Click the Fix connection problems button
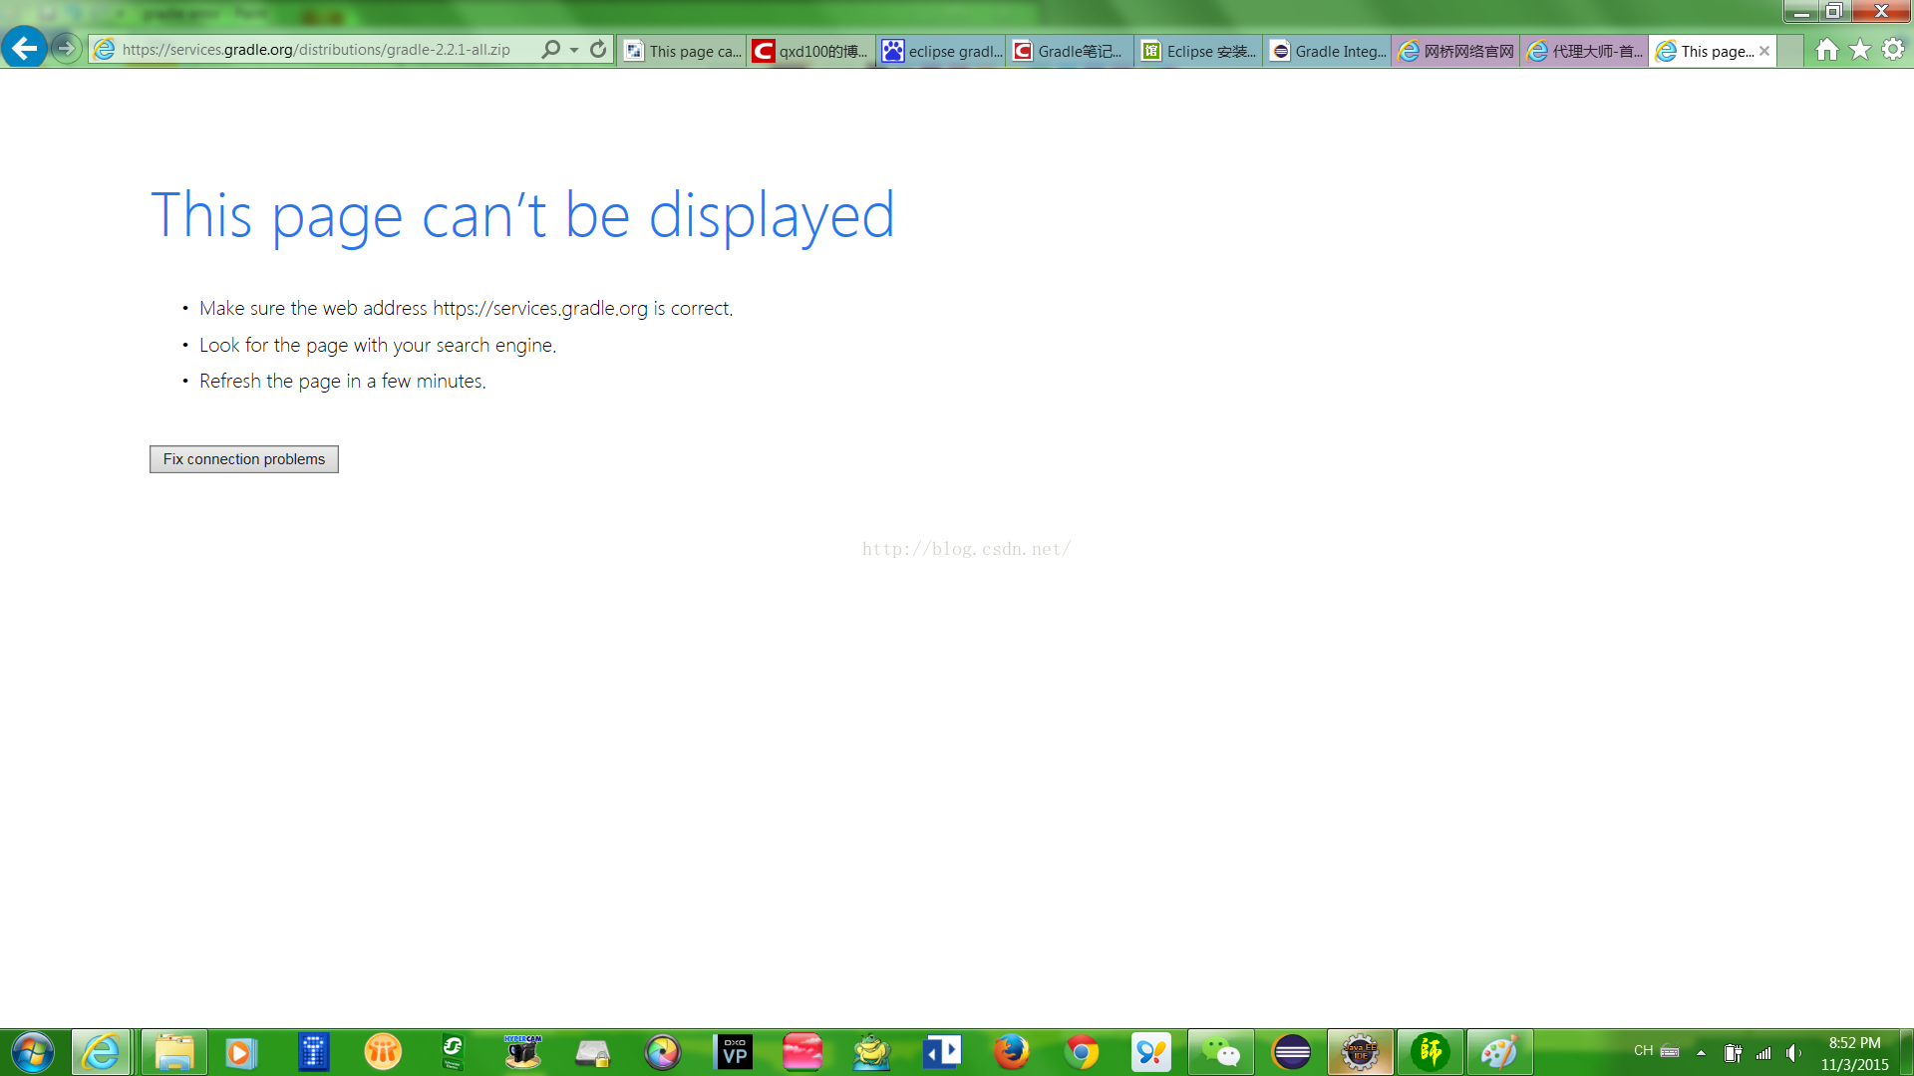 pos(244,459)
